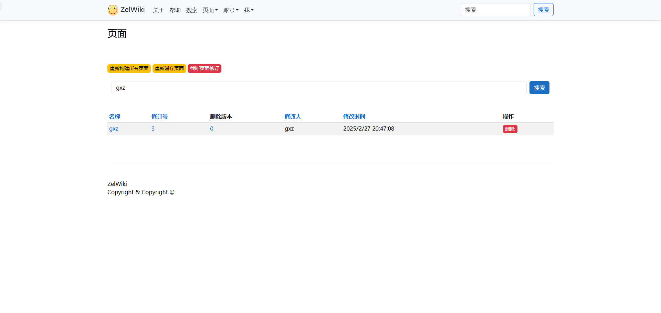
Task: Sort table by 修改时间 column header
Action: (354, 117)
